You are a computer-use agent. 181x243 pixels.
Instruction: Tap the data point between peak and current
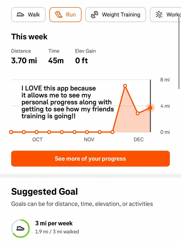pos(138,113)
